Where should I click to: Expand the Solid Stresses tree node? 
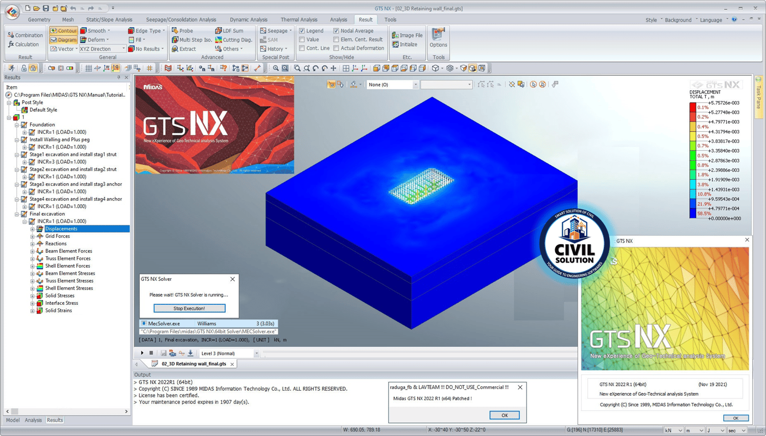coord(32,296)
